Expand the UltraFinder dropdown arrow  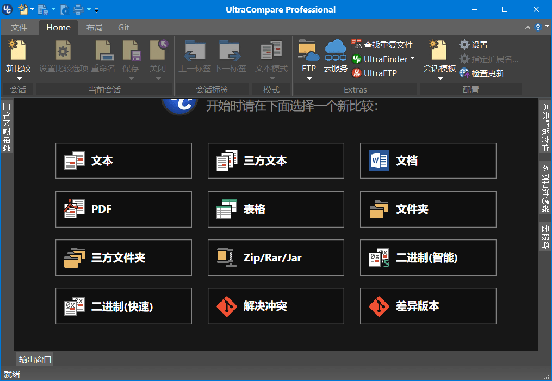point(412,59)
